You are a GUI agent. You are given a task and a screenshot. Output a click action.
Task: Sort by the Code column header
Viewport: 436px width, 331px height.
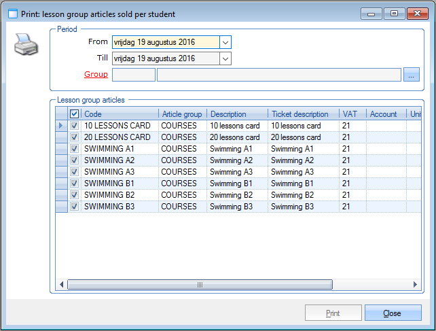(119, 114)
